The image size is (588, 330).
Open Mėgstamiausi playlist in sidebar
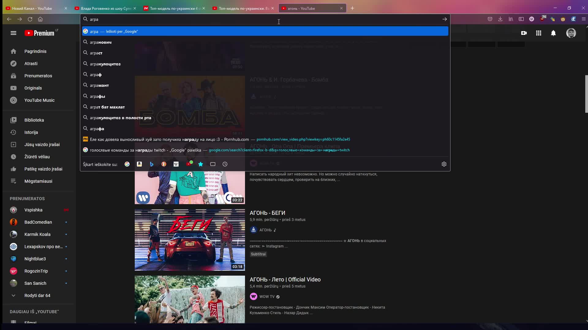38,181
